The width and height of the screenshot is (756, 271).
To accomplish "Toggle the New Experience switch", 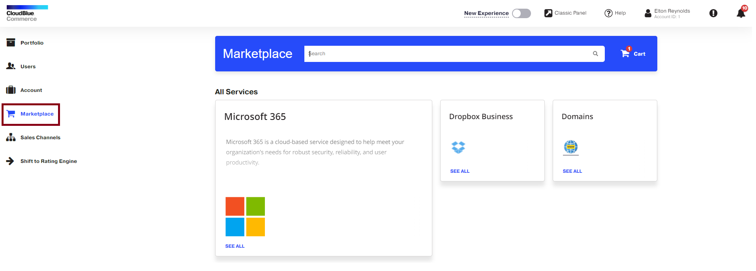I will (521, 13).
